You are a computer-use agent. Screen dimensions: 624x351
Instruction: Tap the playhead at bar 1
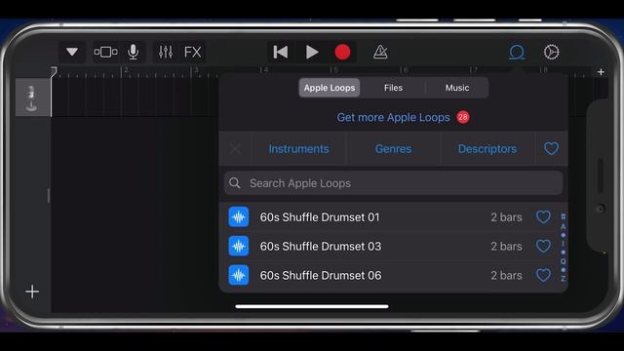pyautogui.click(x=54, y=71)
